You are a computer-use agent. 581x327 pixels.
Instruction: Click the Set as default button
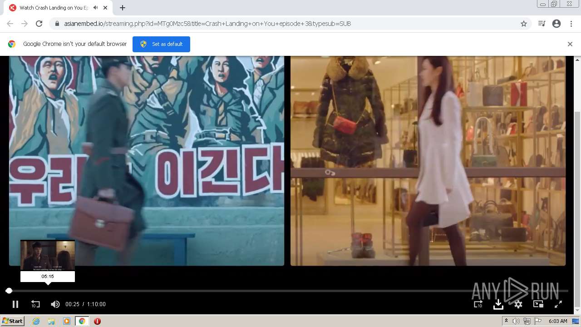pyautogui.click(x=161, y=44)
